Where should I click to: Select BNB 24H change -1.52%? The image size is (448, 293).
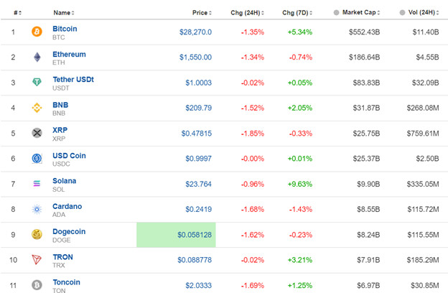(x=253, y=108)
